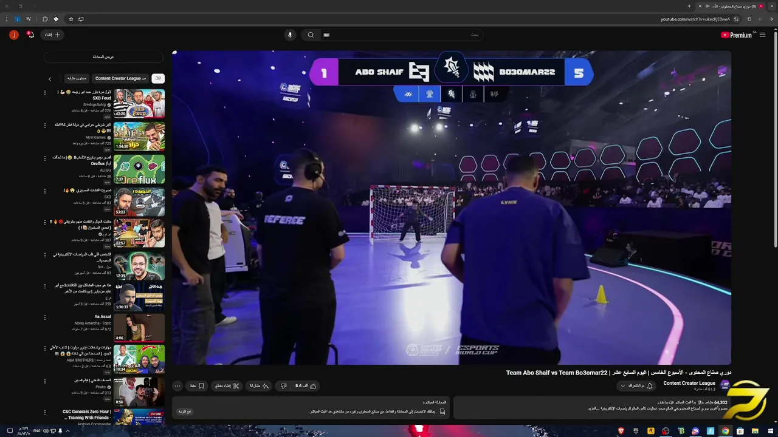Click the magnifier search button
The image size is (778, 437).
pos(311,35)
